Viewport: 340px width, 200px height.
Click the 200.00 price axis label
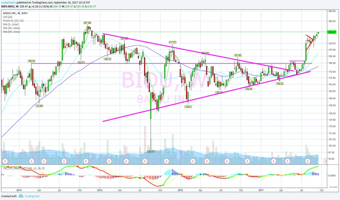332,56
